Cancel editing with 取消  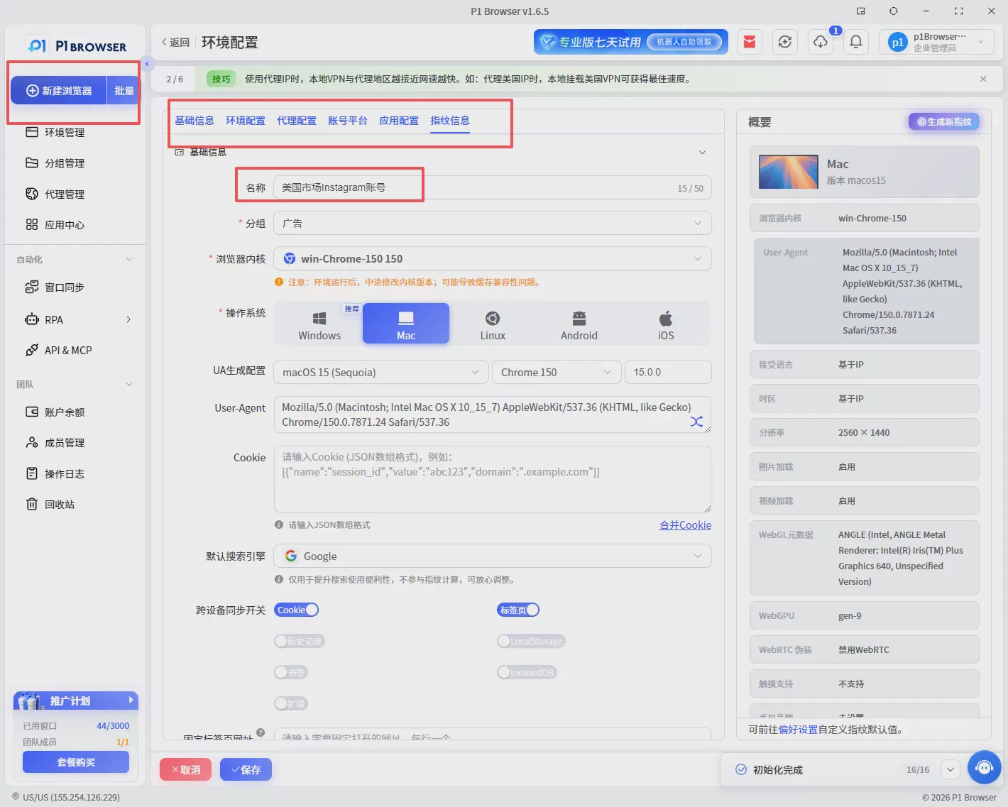point(186,770)
